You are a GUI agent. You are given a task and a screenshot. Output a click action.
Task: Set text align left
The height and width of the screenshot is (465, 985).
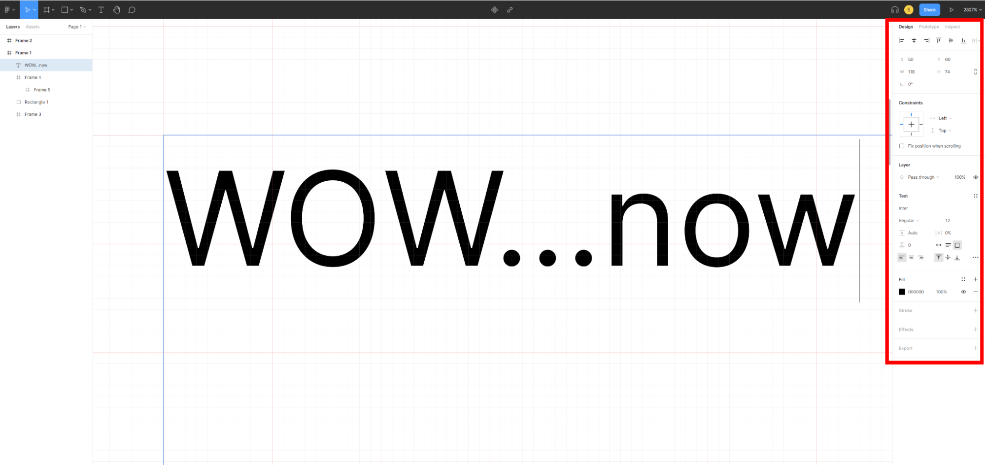[902, 258]
